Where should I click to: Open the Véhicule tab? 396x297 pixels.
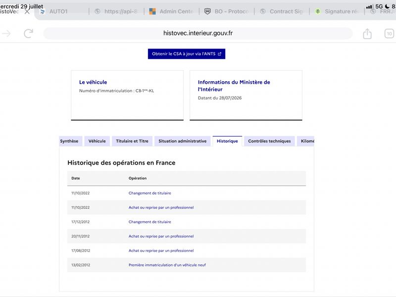coord(97,141)
